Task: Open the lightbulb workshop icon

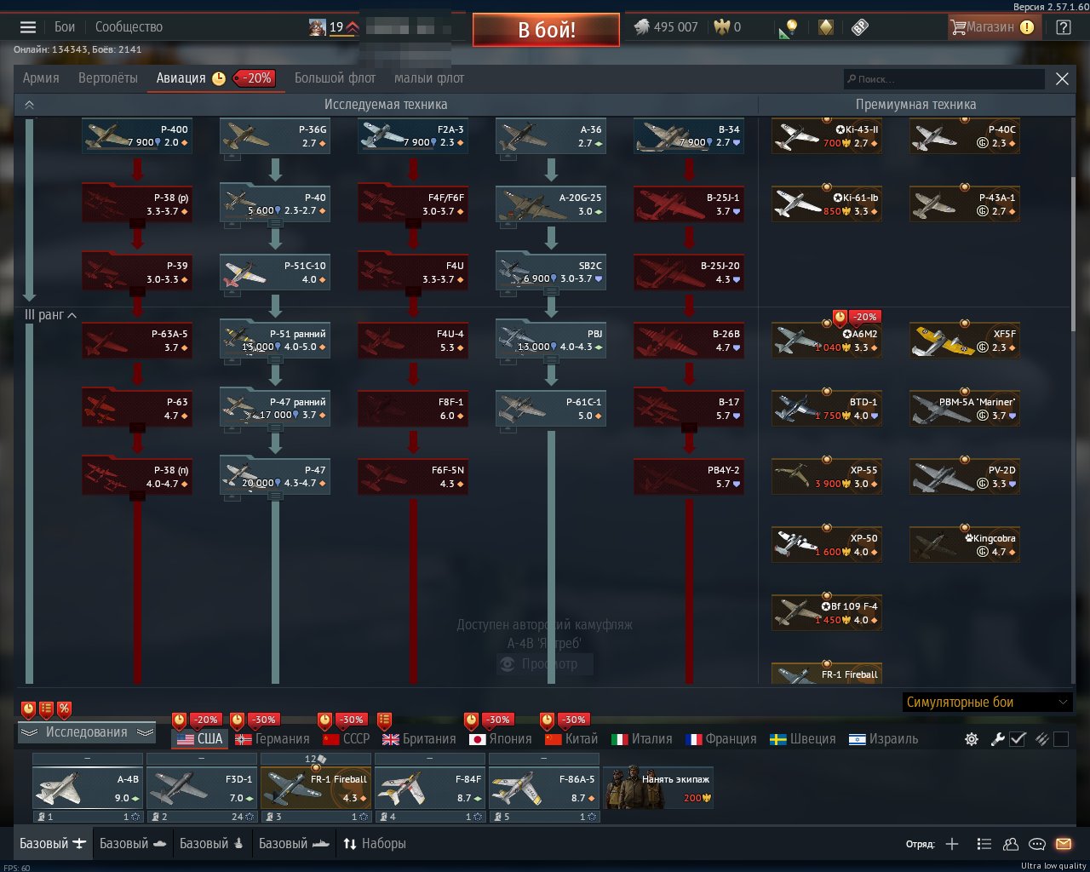Action: pyautogui.click(x=788, y=27)
